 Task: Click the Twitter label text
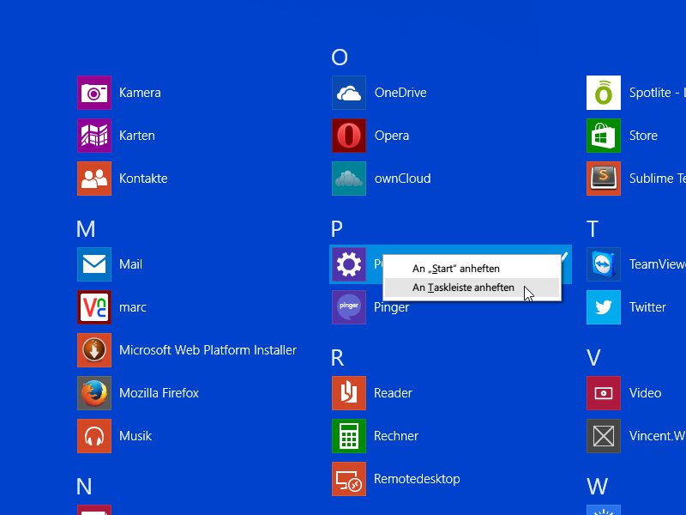click(647, 307)
